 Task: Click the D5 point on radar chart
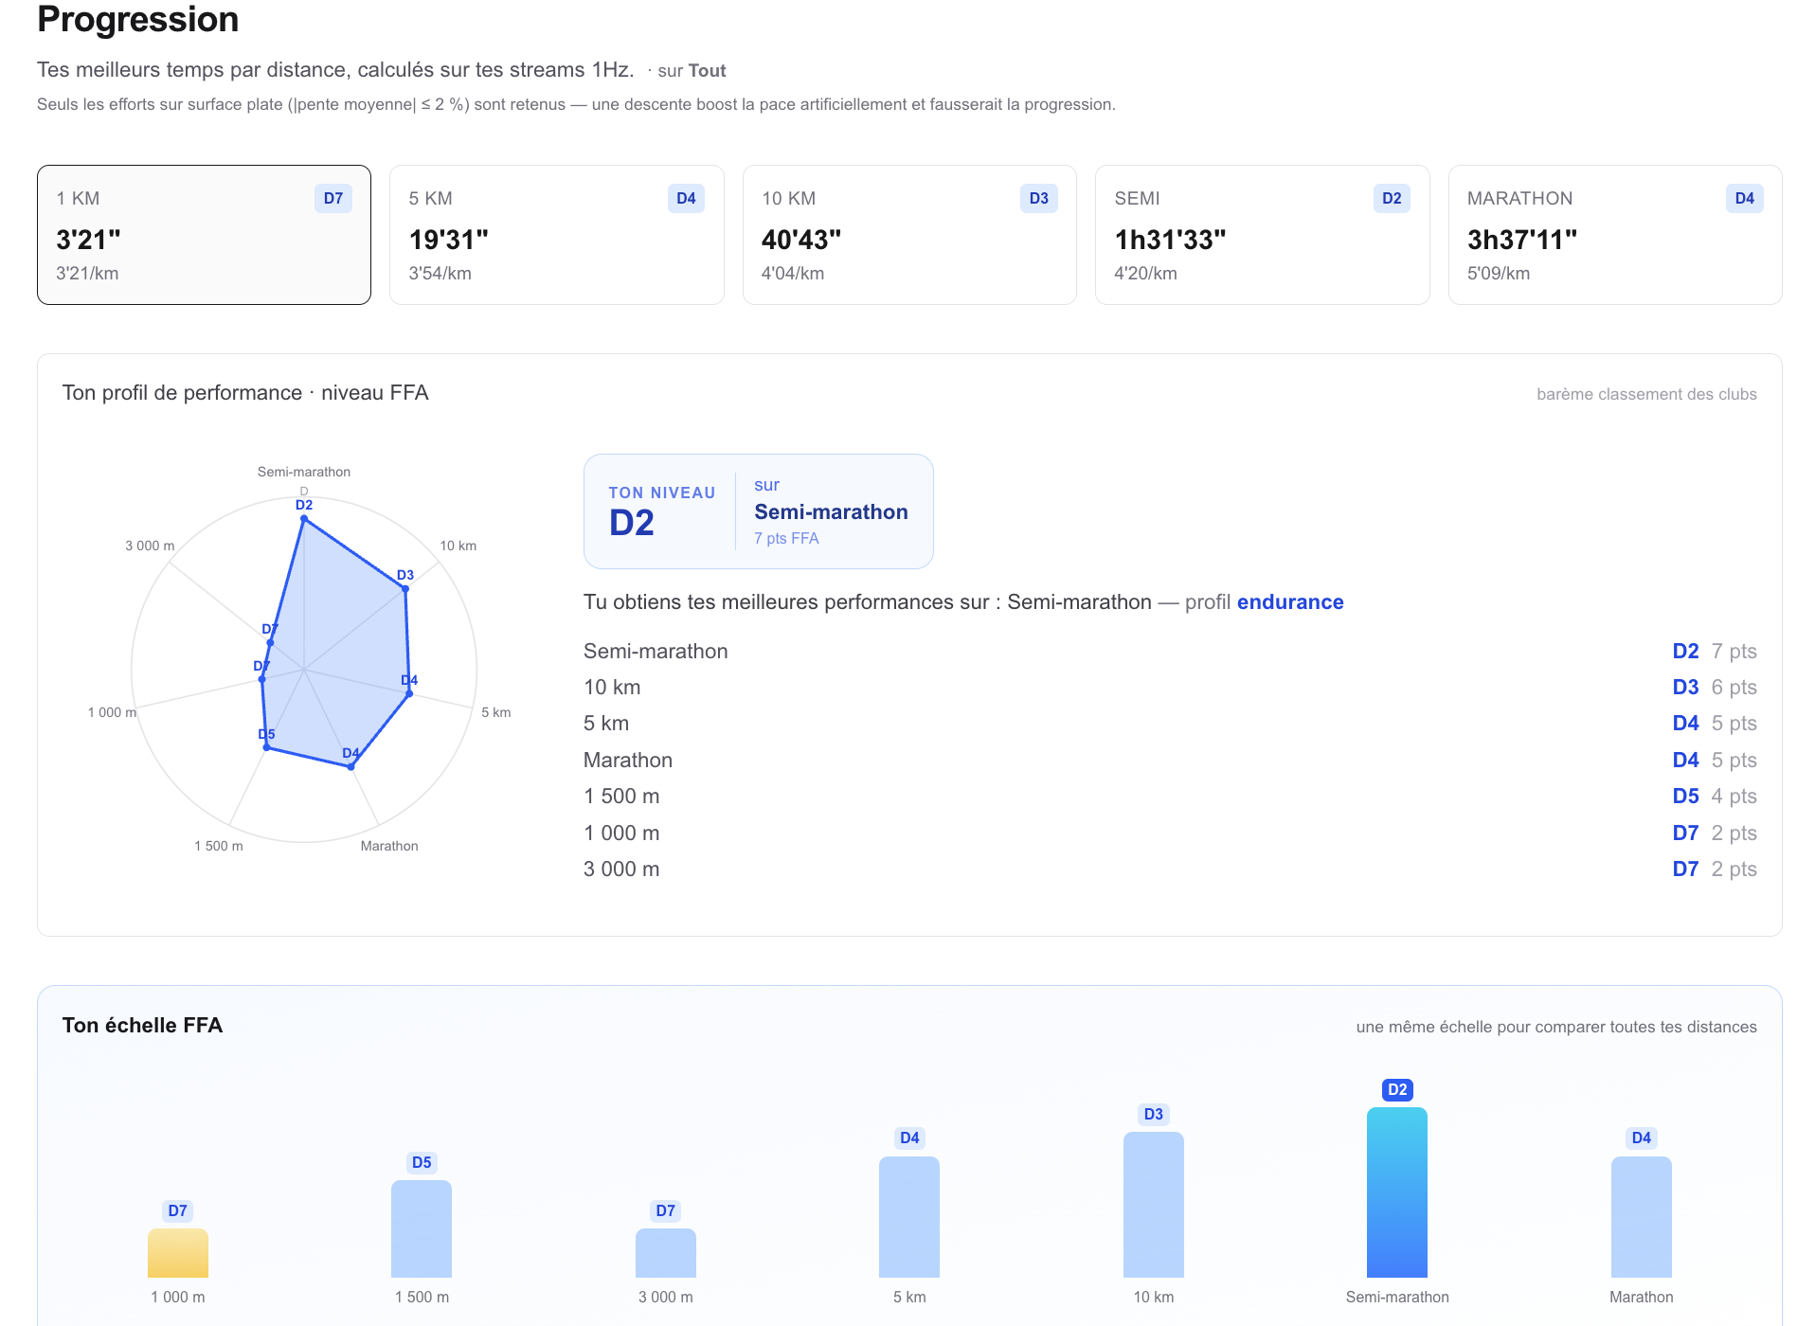(x=266, y=747)
